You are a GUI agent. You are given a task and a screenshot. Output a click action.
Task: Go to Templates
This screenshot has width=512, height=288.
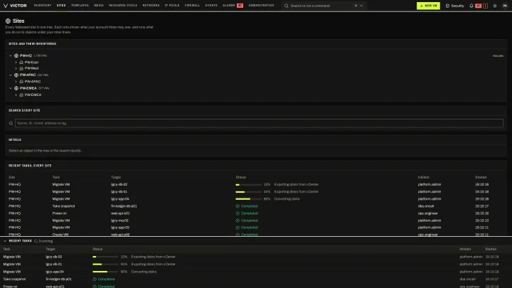80,6
